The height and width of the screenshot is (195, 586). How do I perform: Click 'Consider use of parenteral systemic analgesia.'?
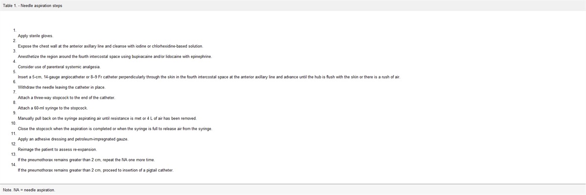click(59, 67)
